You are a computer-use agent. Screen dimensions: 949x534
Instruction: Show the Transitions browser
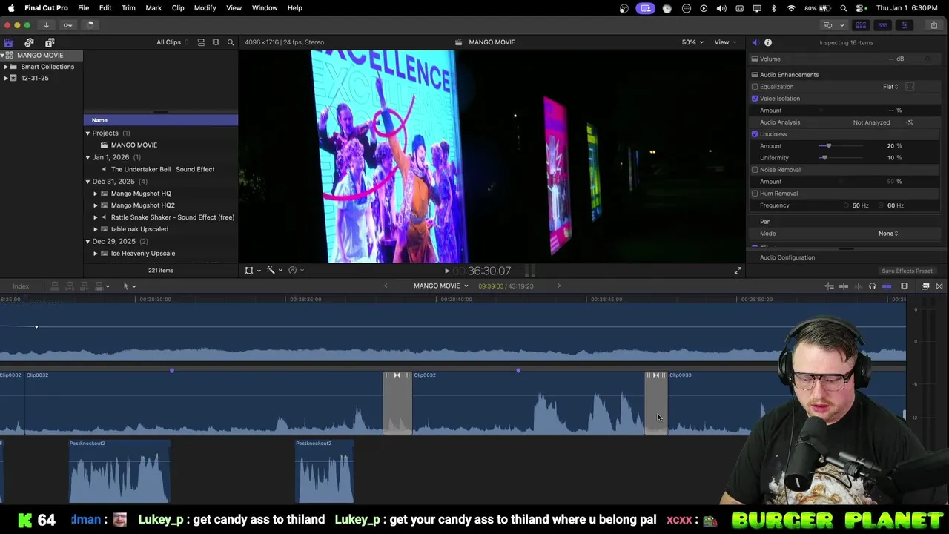939,286
